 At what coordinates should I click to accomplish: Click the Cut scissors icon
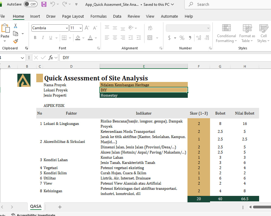pyautogui.click(x=16, y=26)
